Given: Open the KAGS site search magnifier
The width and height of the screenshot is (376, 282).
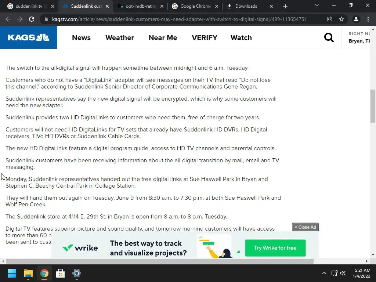Looking at the screenshot, I should (x=329, y=37).
